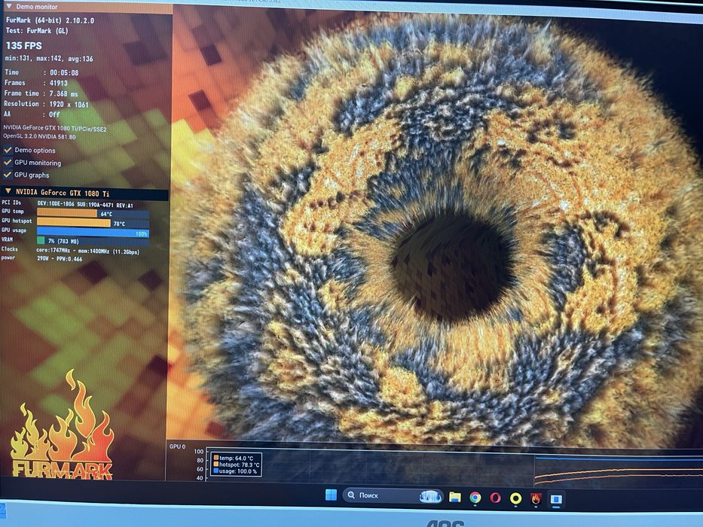
Task: Click the temp: 64.0 °C legend entry
Action: 233,458
